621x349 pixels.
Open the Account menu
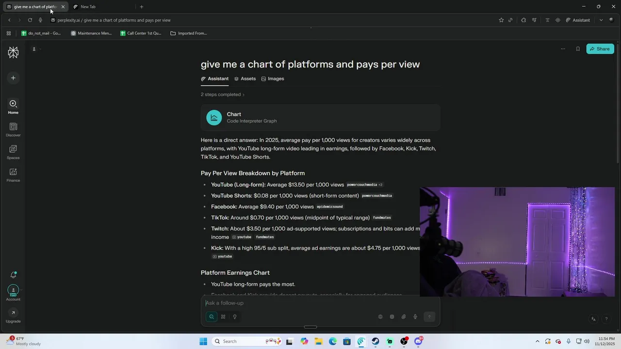tap(13, 293)
